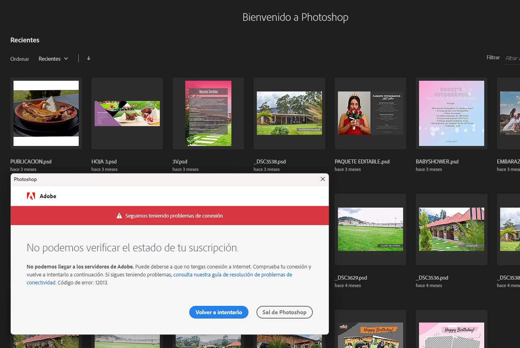Screen dimensions: 520x348
Task: Open the Recientes sort order dropdown
Action: pos(53,59)
